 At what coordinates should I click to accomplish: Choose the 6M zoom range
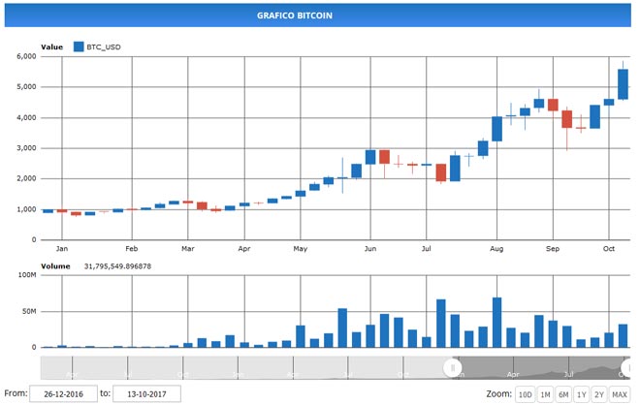(563, 394)
